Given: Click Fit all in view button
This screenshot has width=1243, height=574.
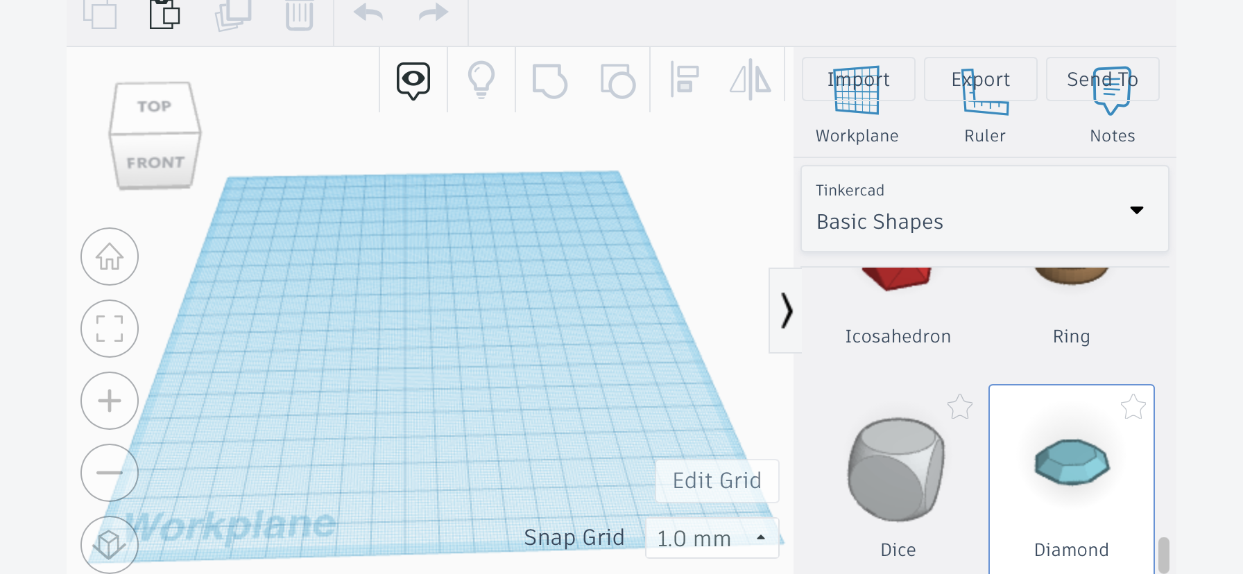Looking at the screenshot, I should coord(110,329).
